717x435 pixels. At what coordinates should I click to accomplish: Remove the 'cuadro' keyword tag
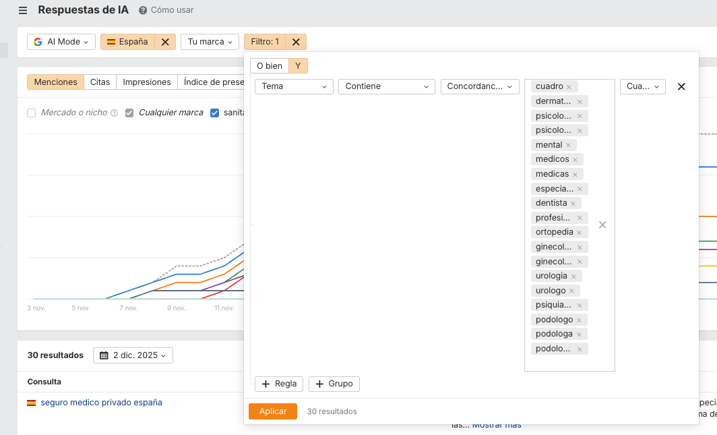point(569,87)
